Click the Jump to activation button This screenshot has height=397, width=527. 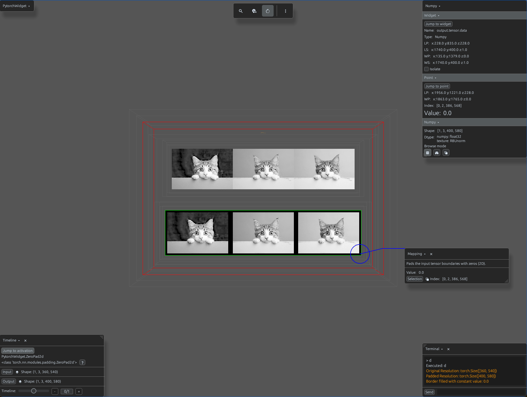(18, 351)
